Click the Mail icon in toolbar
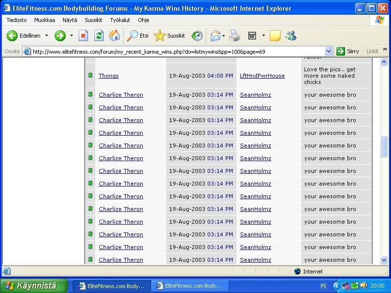The height and width of the screenshot is (293, 391). (215, 36)
